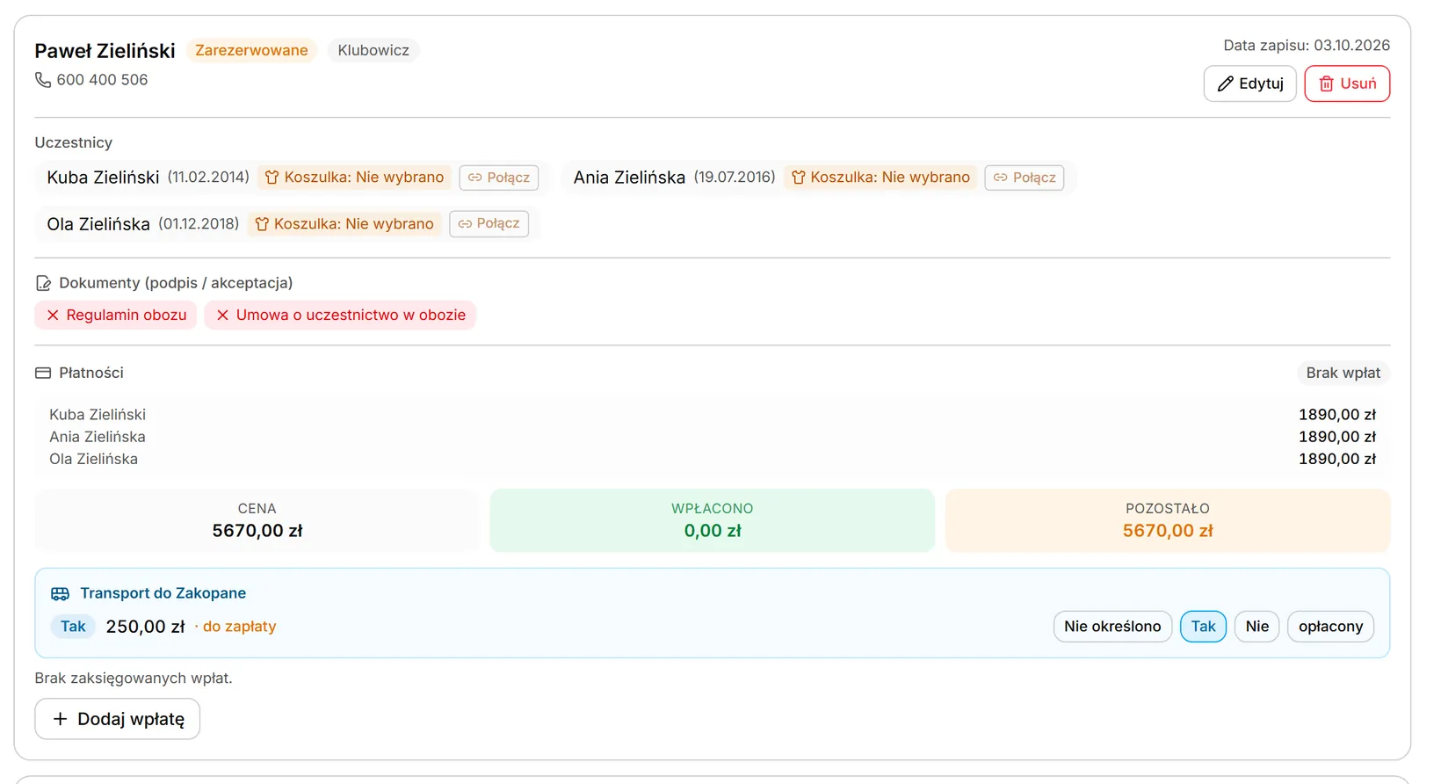Click the link icon in Ola Zielińska's Połącz button
The image size is (1441, 784).
tap(465, 224)
